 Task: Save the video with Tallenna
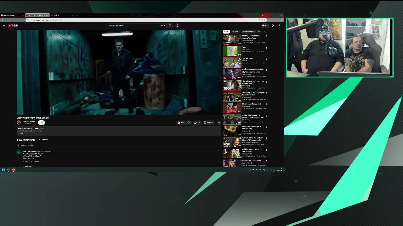tap(209, 123)
